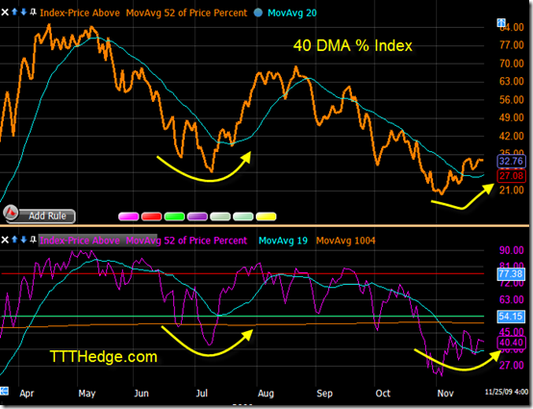Select the MovAvg 20 legend label
This screenshot has height=409, width=533.
tap(292, 13)
